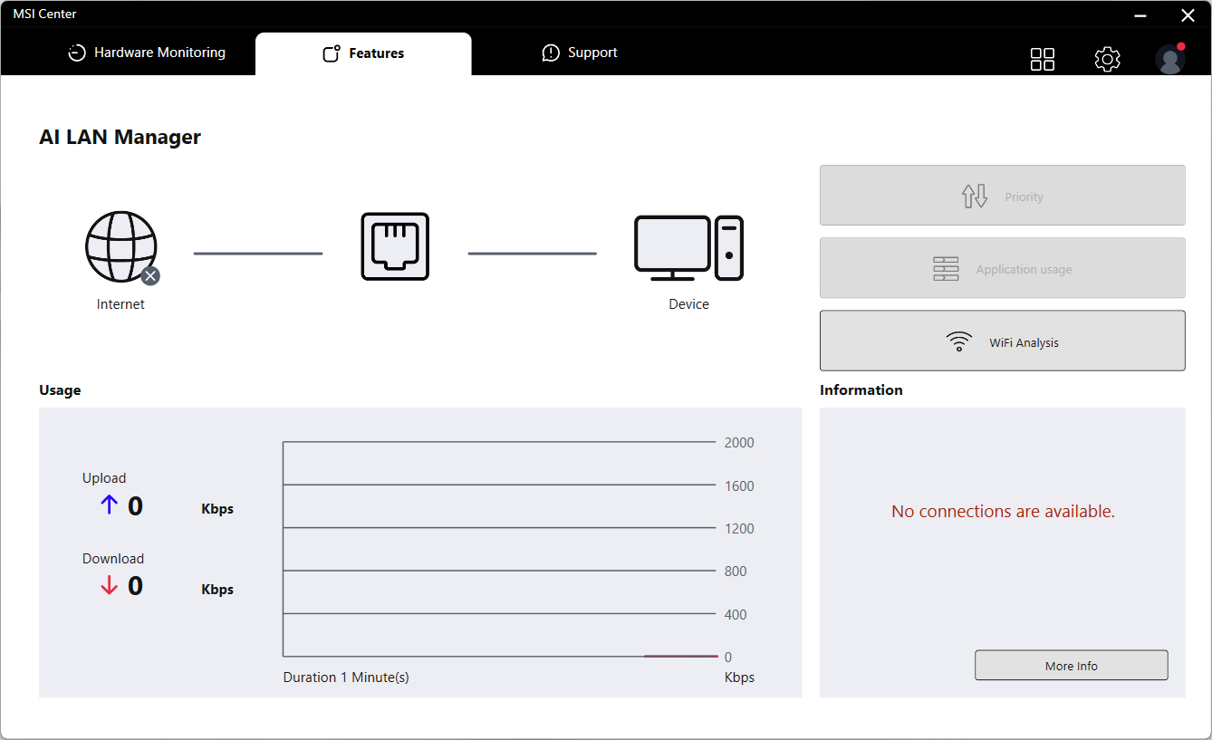This screenshot has height=740, width=1212.
Task: Click the 1600 value on the chart axis
Action: coord(739,485)
